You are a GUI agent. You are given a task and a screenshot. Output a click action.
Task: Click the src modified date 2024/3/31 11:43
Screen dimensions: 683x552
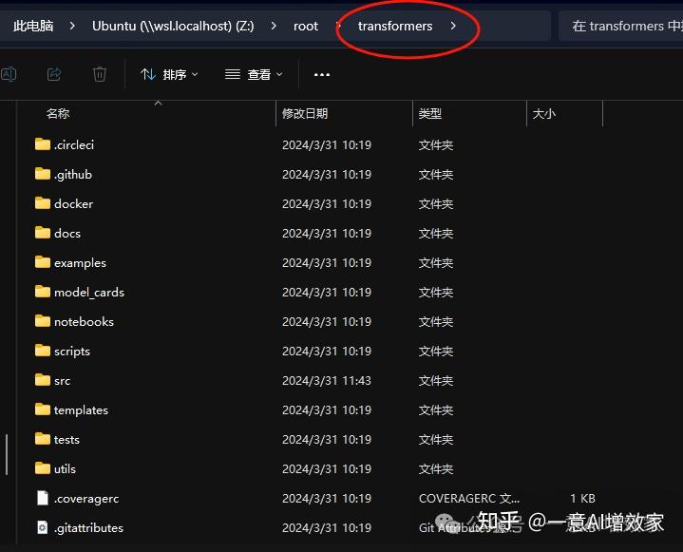point(327,381)
